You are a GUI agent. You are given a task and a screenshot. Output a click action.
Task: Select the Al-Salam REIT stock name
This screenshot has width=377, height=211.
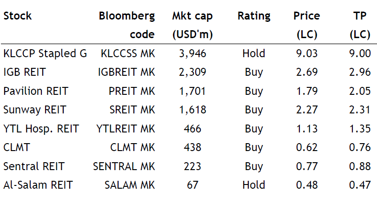coord(38,185)
